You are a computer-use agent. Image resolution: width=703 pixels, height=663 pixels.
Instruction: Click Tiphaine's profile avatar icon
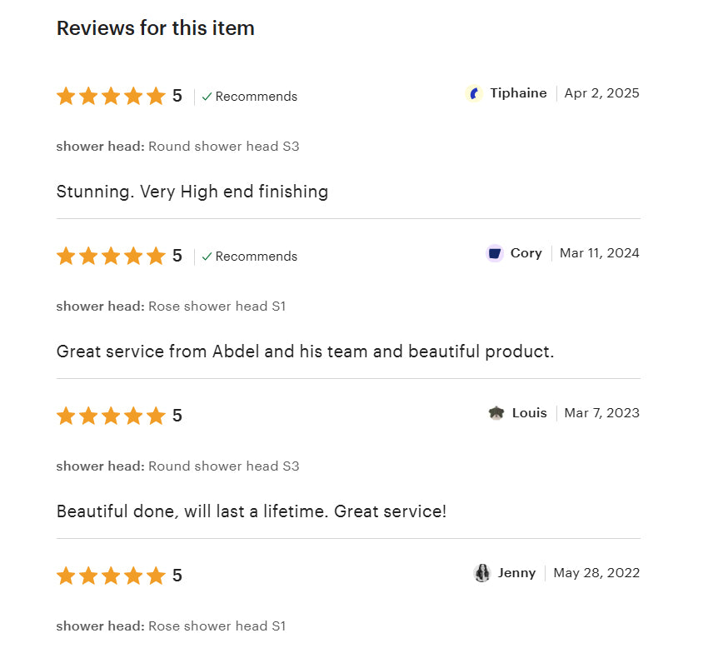[x=474, y=93]
